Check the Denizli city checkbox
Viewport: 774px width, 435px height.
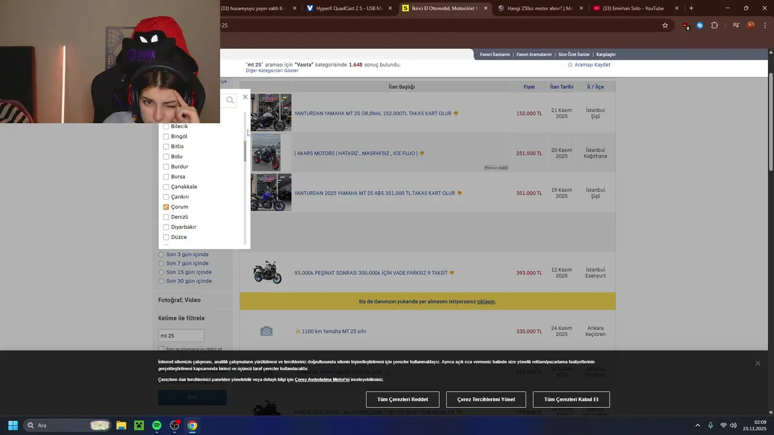(x=166, y=217)
